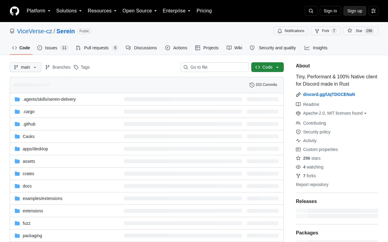Click the repository icon before ViceVerse-cz
This screenshot has width=388, height=242.
(x=12, y=31)
